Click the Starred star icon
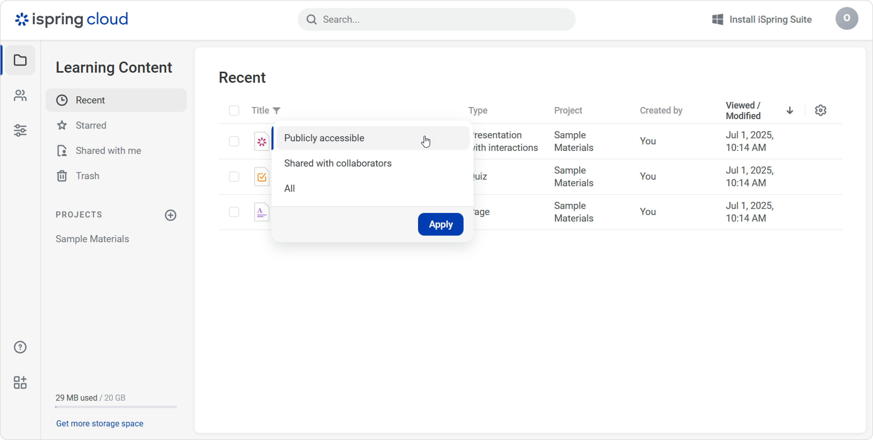 [62, 125]
